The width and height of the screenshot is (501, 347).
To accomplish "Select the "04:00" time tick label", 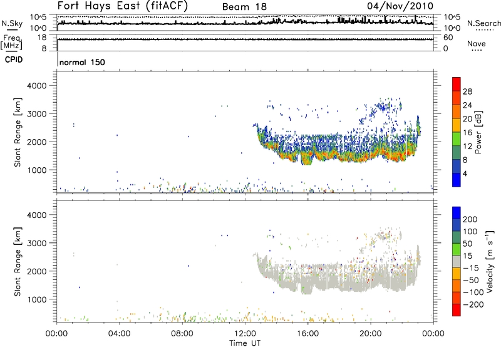I will [x=119, y=334].
